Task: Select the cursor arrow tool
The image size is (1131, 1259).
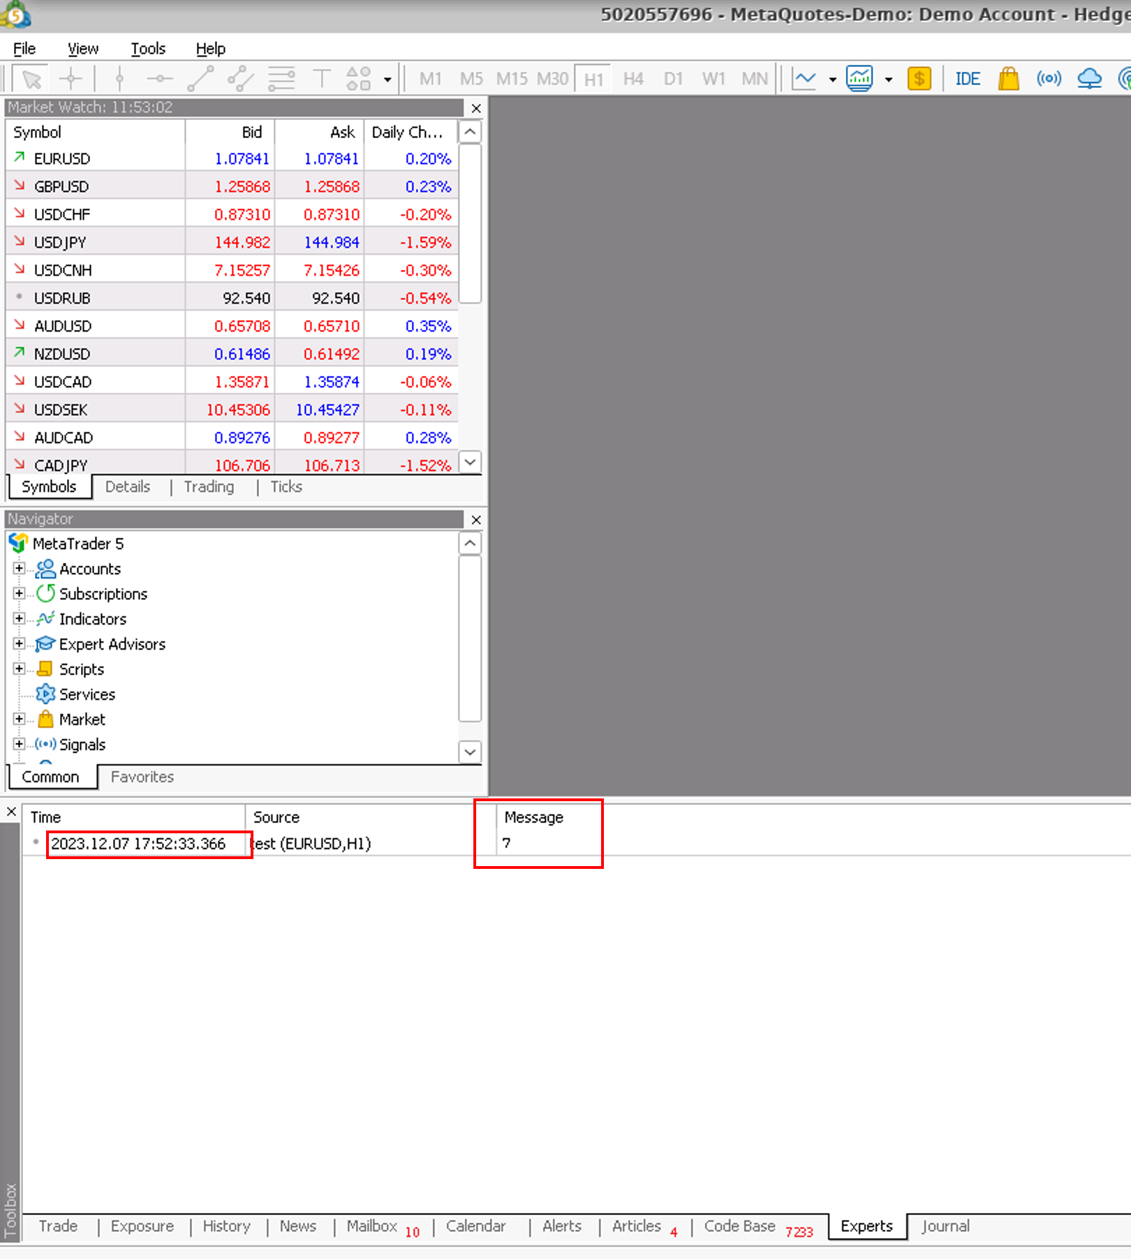Action: 31,79
